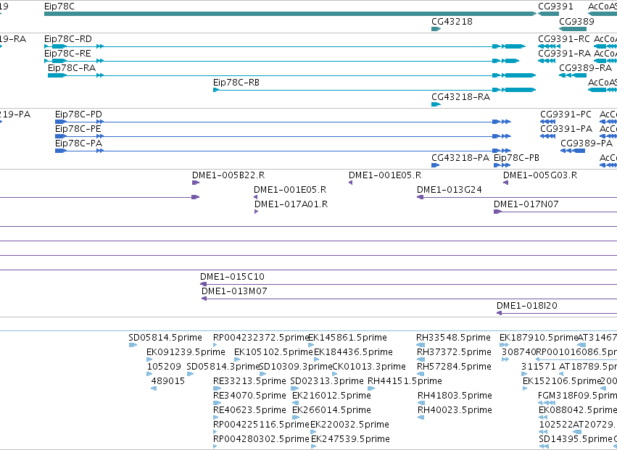
Task: Select EST RE34070.5prime
Action: click(x=249, y=396)
